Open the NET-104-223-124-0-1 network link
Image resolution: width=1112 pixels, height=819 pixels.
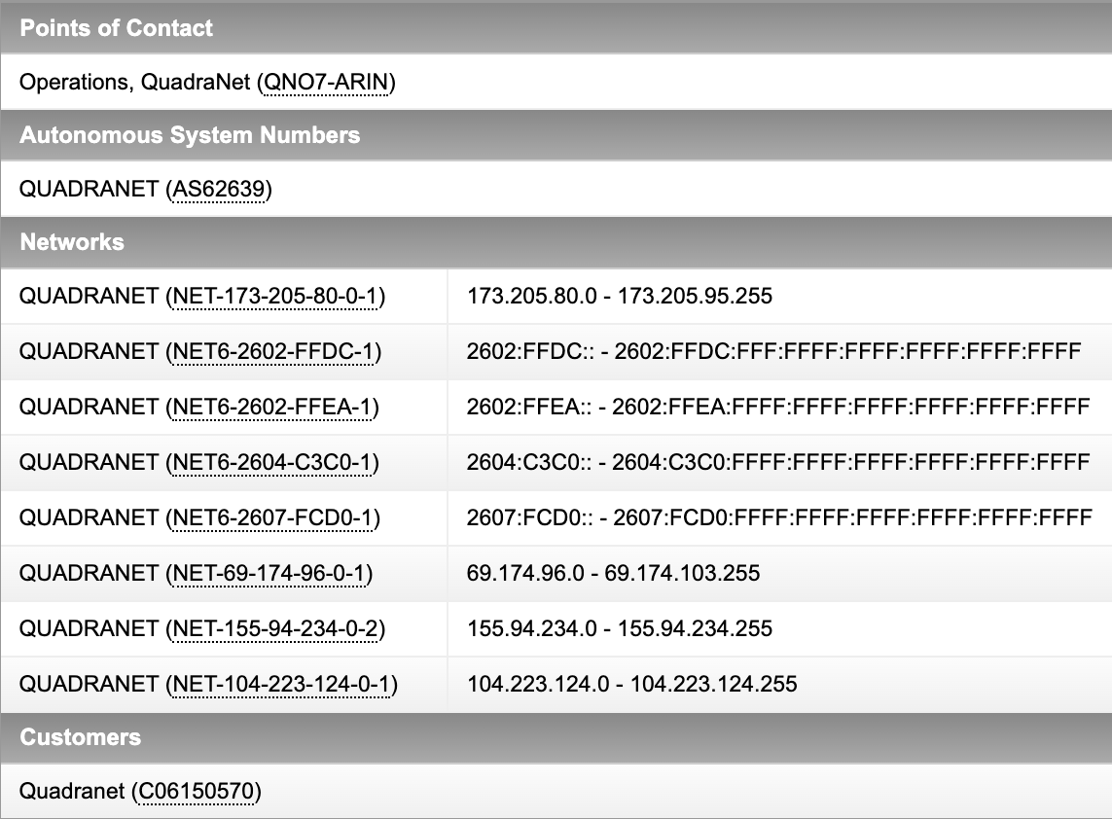[x=281, y=684]
